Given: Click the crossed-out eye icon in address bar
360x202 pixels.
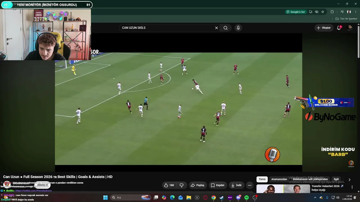Looking at the screenshot, I should tap(317, 12).
